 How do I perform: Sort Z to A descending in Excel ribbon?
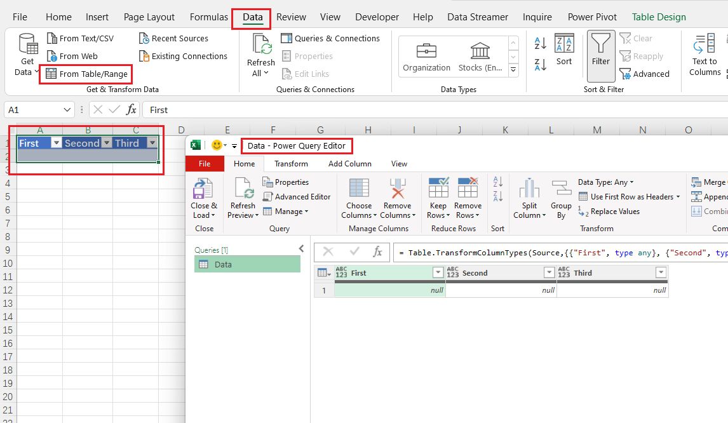[x=541, y=65]
